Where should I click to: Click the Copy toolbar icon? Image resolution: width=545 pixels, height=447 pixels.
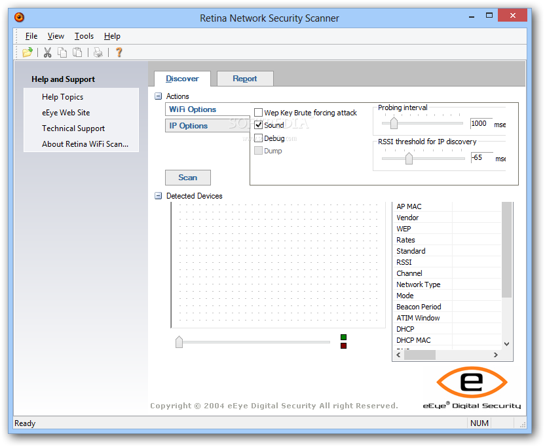62,52
